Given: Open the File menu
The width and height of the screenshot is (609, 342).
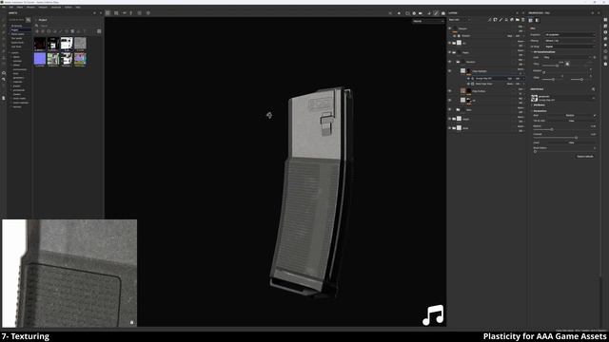Looking at the screenshot, I should tap(4, 8).
